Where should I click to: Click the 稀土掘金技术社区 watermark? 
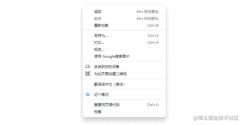click(x=216, y=118)
